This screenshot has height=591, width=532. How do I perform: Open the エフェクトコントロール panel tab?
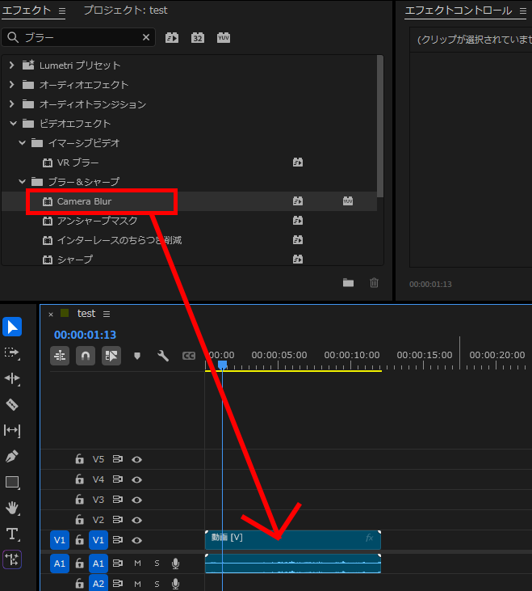pyautogui.click(x=458, y=11)
